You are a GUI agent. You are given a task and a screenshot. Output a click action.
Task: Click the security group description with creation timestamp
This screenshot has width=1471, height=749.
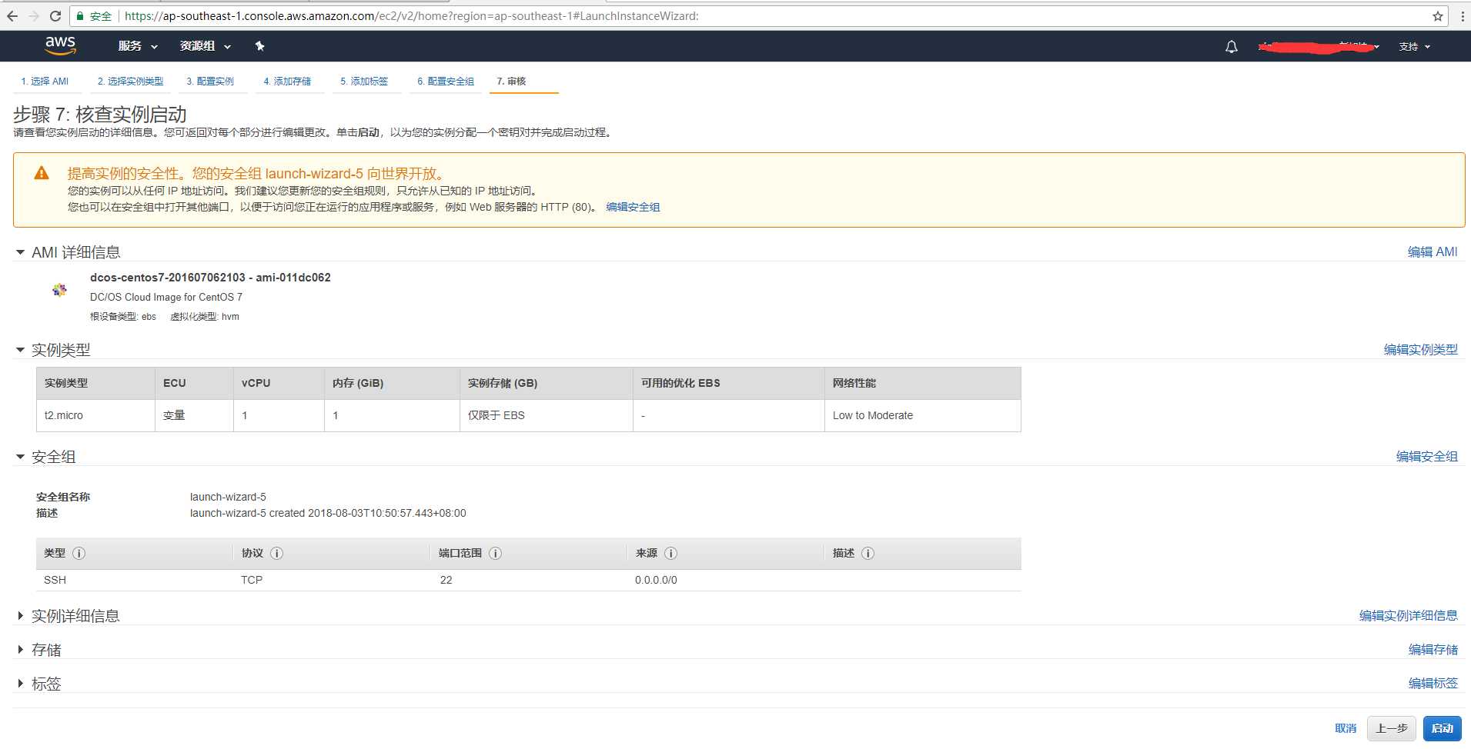click(x=328, y=513)
